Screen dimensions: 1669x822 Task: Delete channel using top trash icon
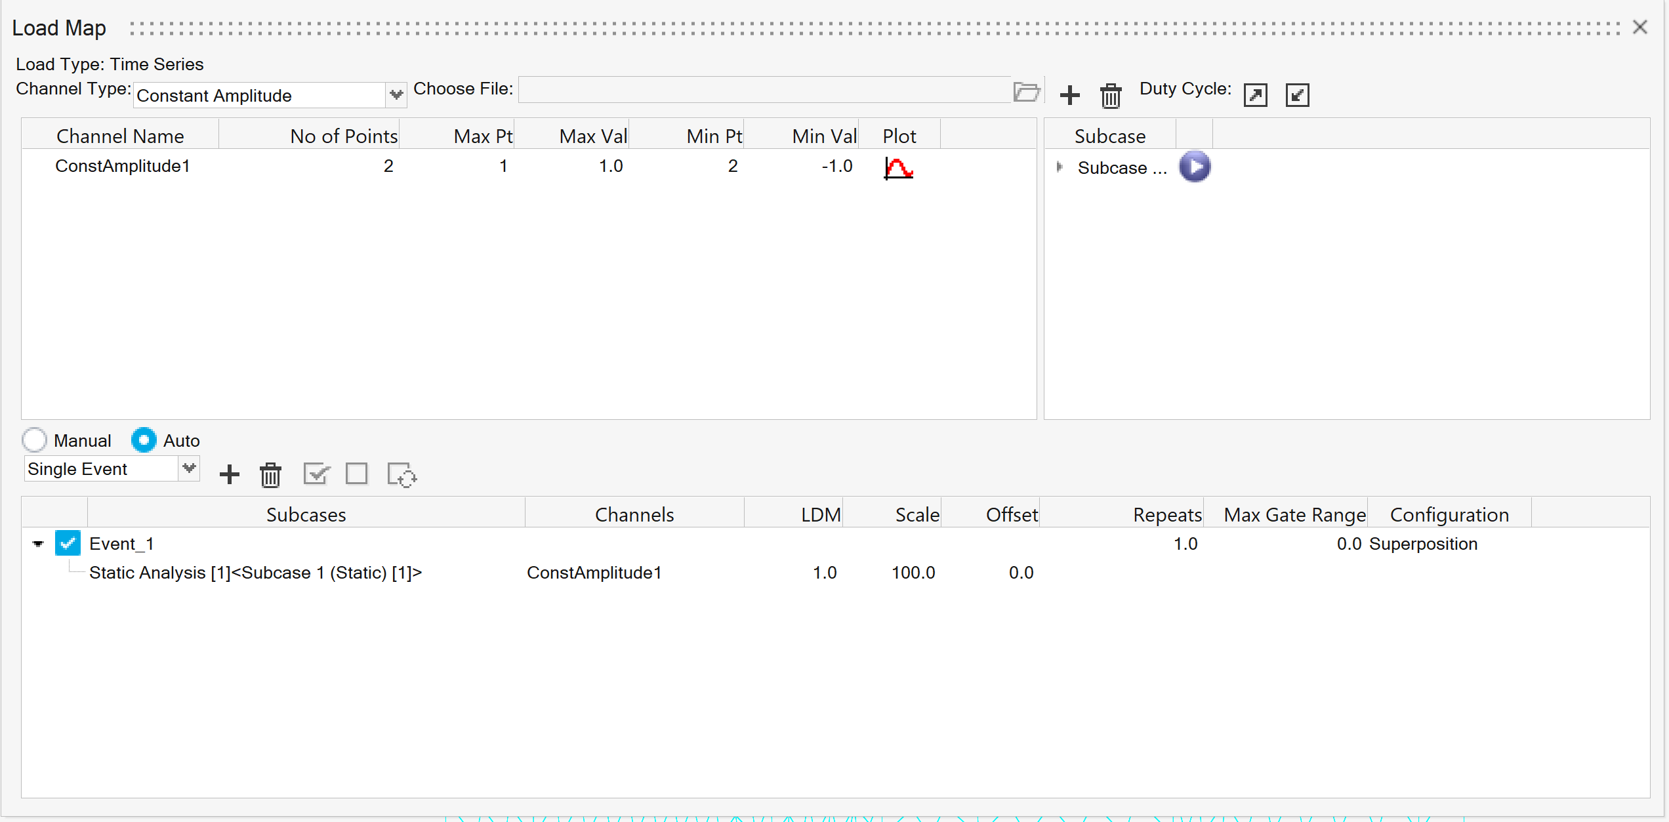coord(1111,96)
